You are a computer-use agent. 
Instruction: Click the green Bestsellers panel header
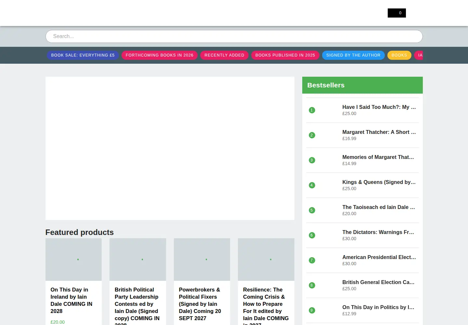pyautogui.click(x=362, y=85)
